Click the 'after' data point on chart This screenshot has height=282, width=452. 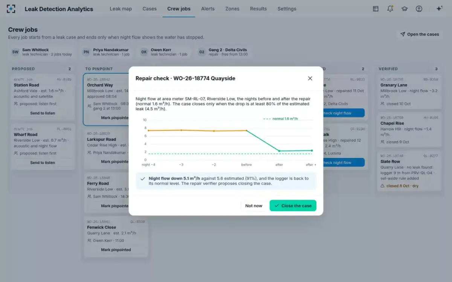(279, 151)
